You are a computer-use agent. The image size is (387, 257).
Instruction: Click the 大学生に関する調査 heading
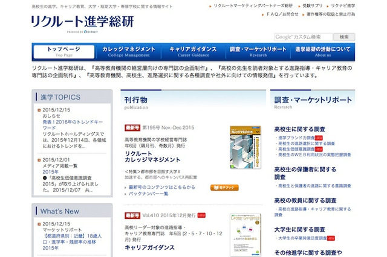click(x=300, y=230)
